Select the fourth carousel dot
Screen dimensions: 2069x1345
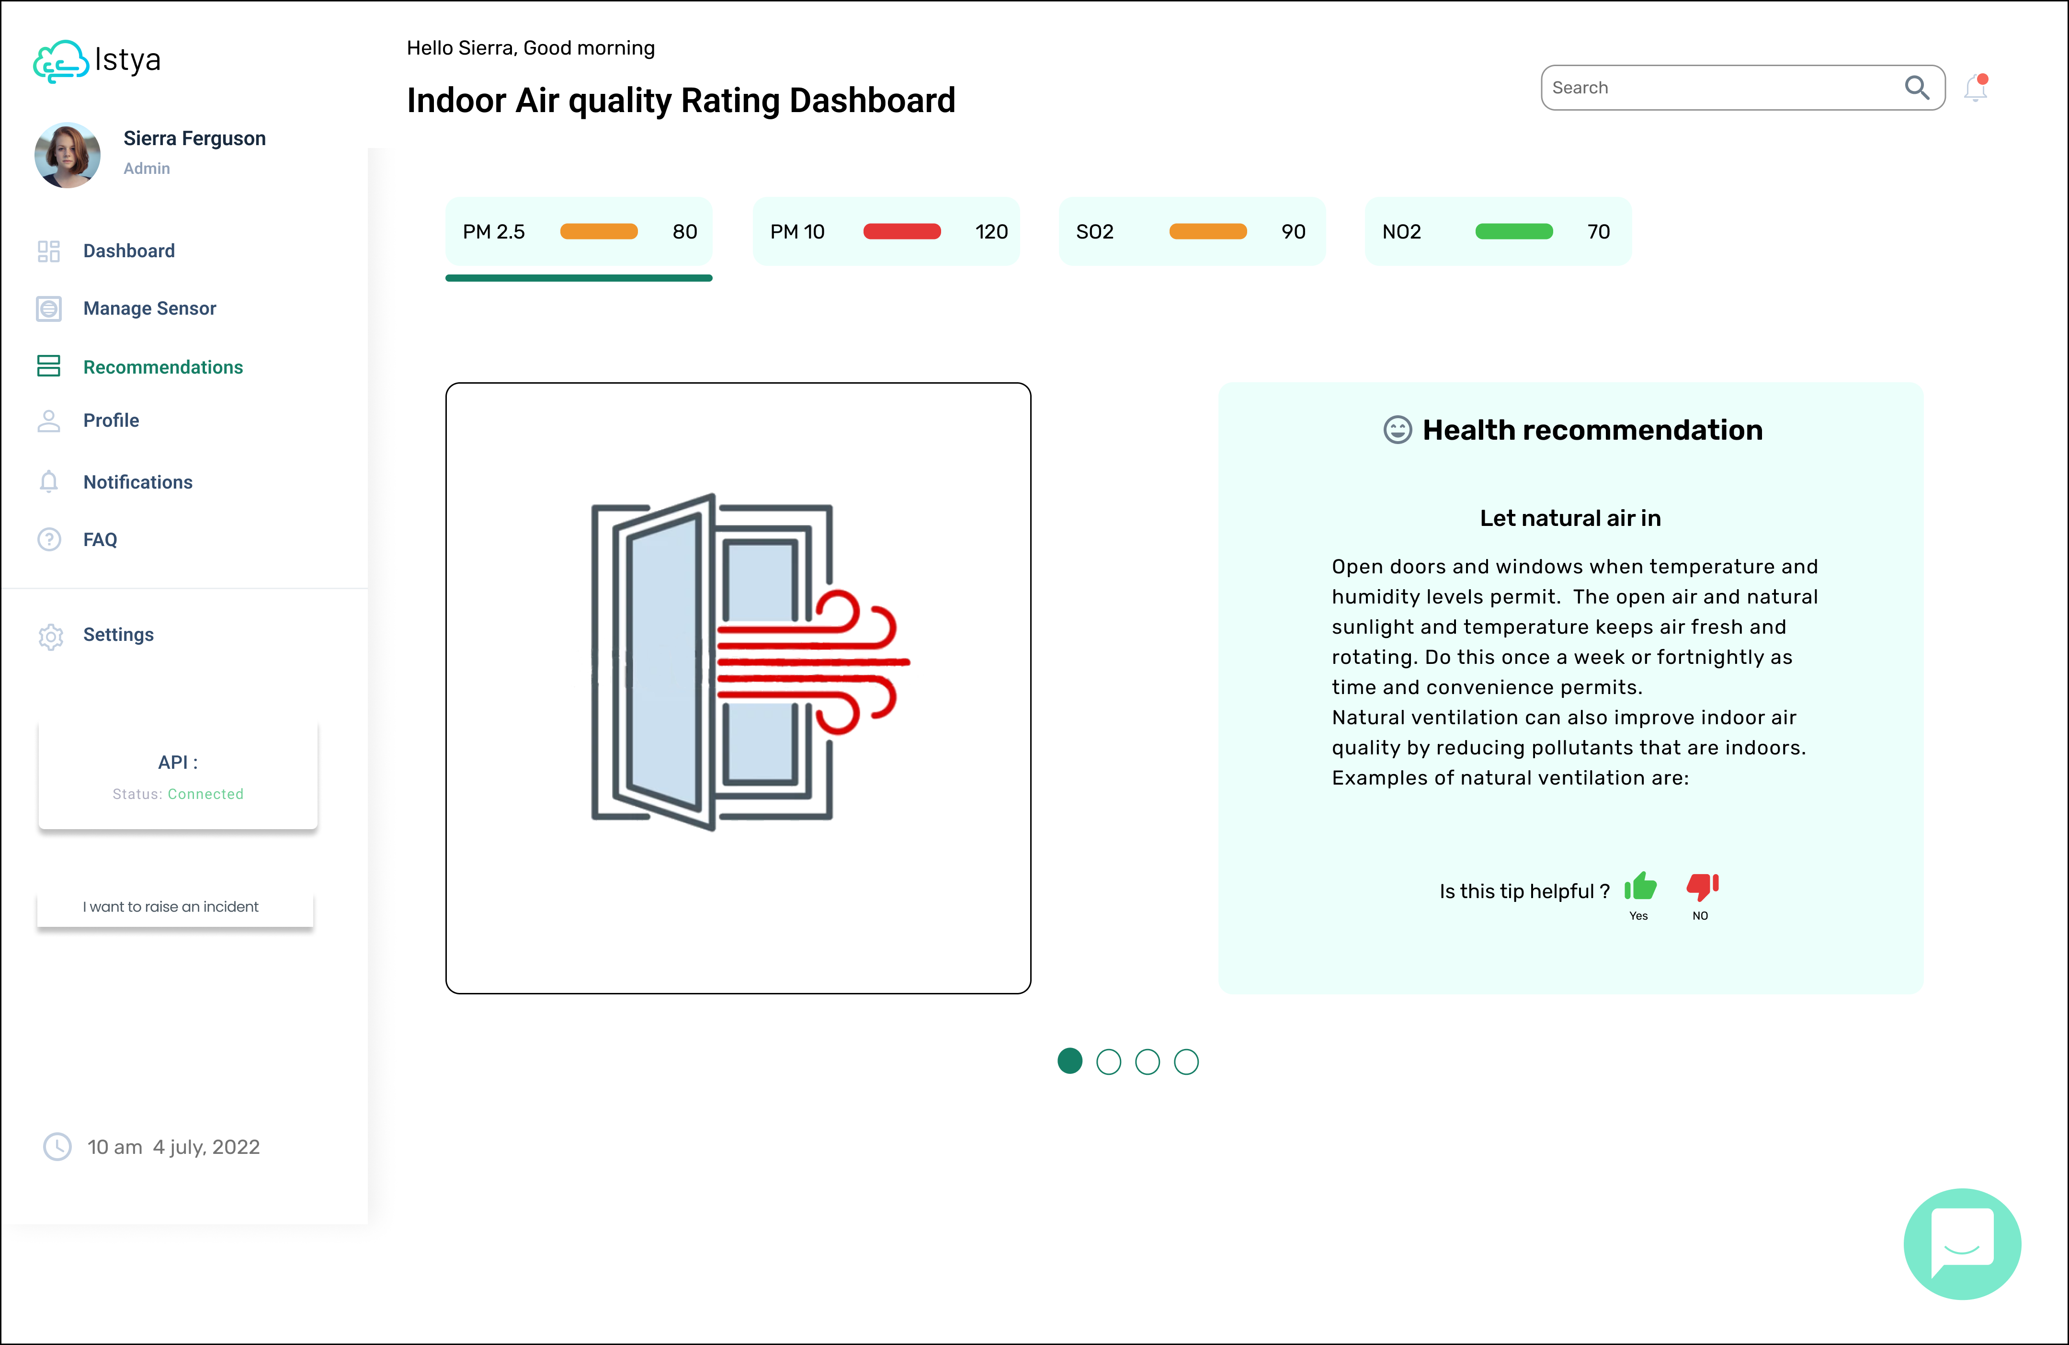point(1186,1061)
